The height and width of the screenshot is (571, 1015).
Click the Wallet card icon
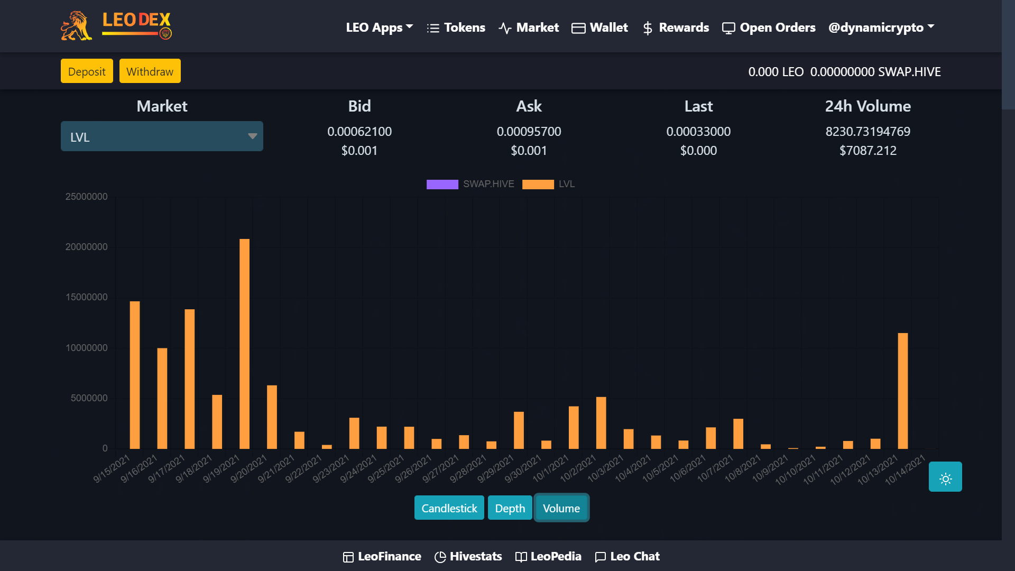(578, 28)
